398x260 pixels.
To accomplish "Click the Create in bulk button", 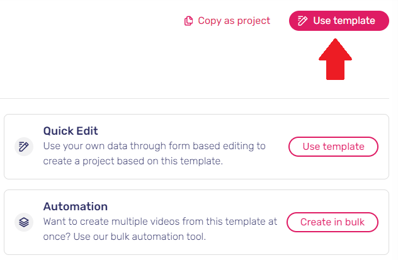I will coord(333,222).
